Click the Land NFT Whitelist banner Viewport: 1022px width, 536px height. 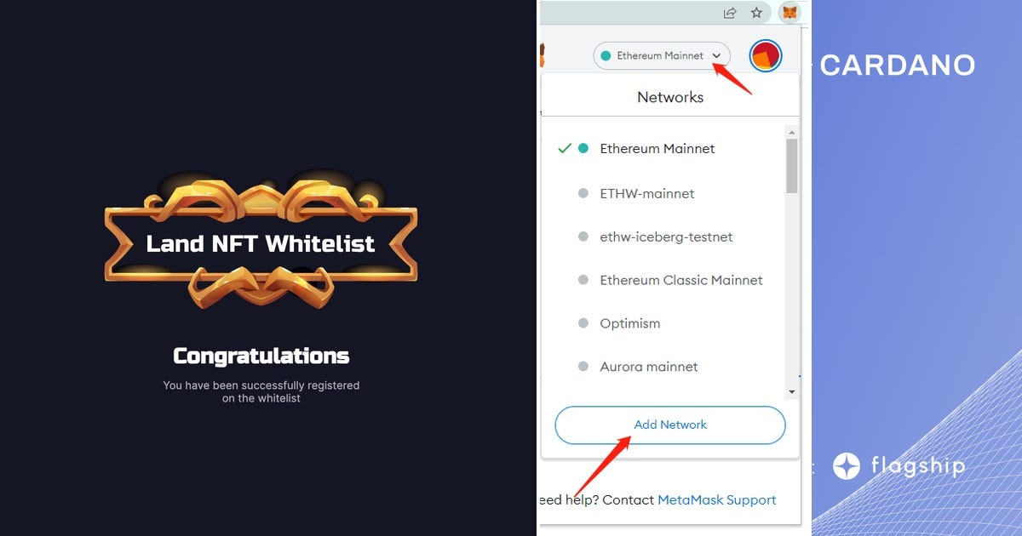(261, 243)
